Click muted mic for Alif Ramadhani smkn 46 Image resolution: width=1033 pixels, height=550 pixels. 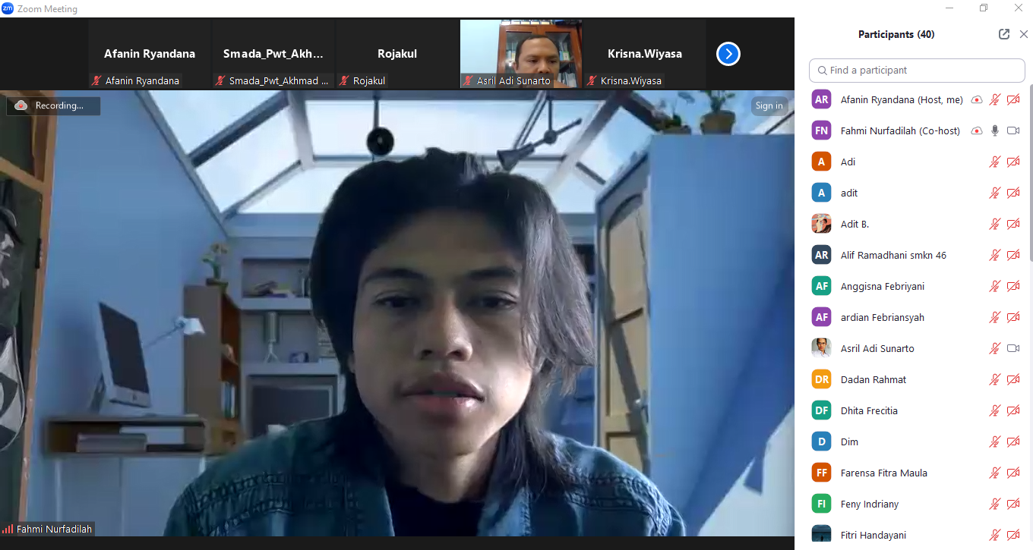(x=995, y=255)
